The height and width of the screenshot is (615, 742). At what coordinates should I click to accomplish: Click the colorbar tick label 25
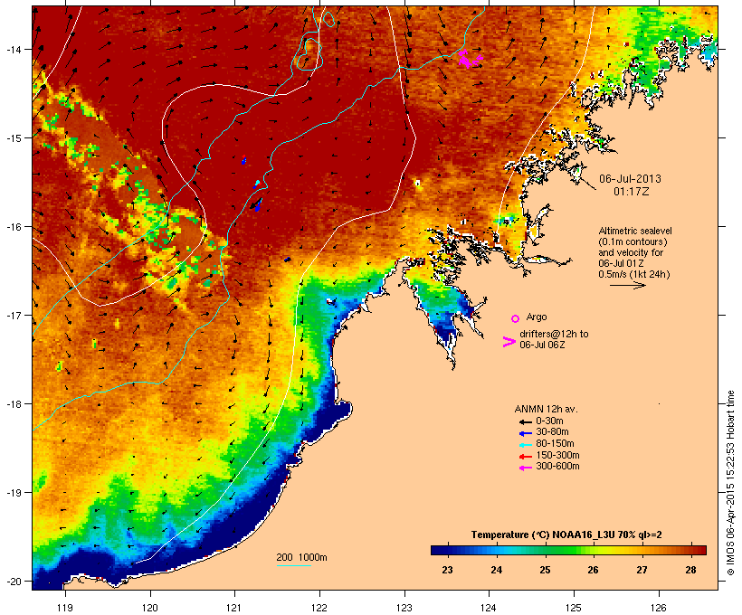(x=545, y=570)
